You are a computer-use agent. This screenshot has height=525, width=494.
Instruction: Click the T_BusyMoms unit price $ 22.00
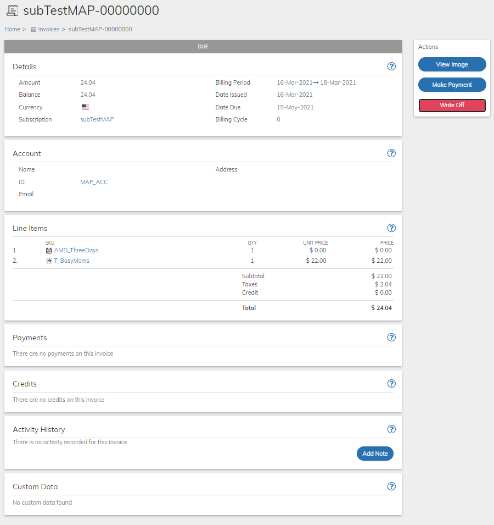point(316,261)
